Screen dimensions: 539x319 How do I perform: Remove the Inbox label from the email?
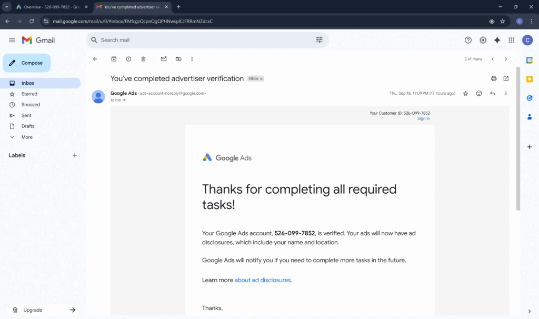pos(262,78)
